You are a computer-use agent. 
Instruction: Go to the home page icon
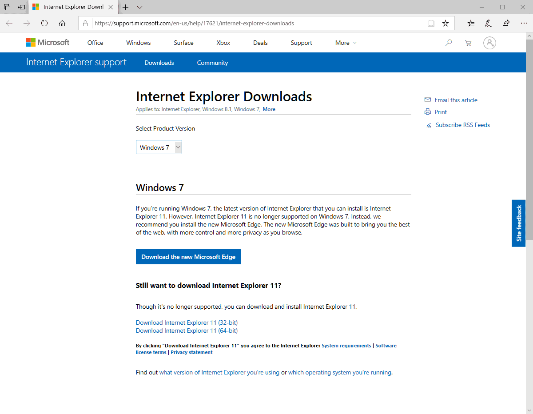click(62, 23)
